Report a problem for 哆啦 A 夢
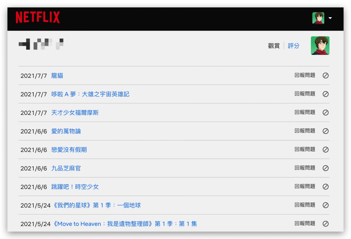The image size is (351, 239). coord(305,94)
